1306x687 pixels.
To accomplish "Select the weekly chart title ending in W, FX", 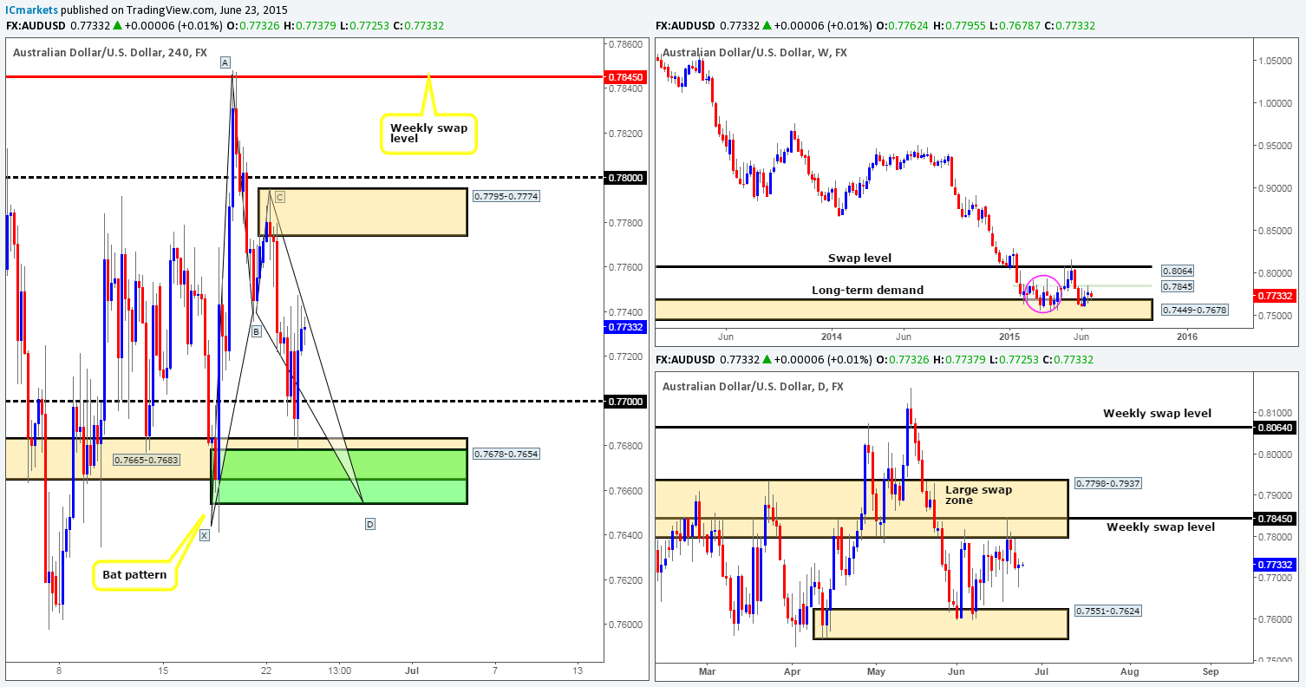I will coord(754,53).
